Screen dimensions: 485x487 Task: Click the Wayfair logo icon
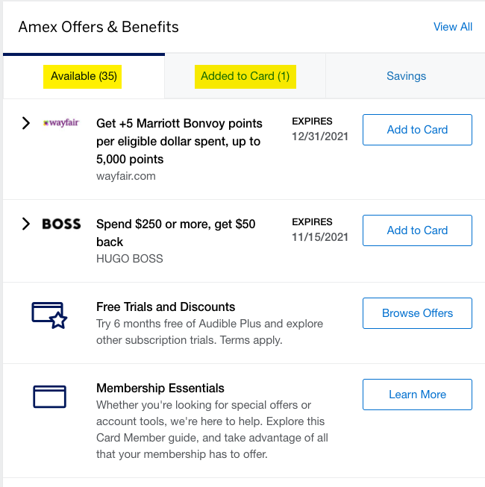61,122
